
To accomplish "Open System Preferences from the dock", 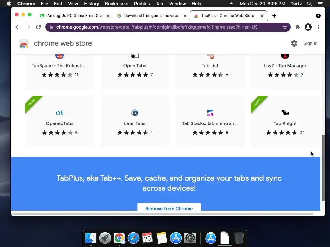I will click(x=190, y=238).
